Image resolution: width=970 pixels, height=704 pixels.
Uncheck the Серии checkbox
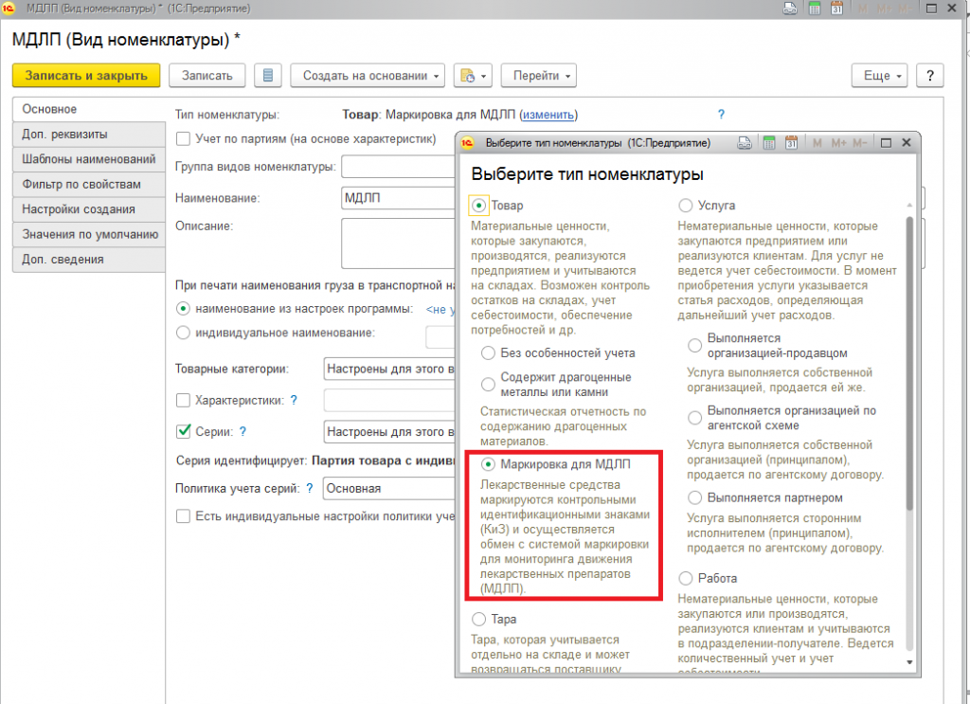183,432
